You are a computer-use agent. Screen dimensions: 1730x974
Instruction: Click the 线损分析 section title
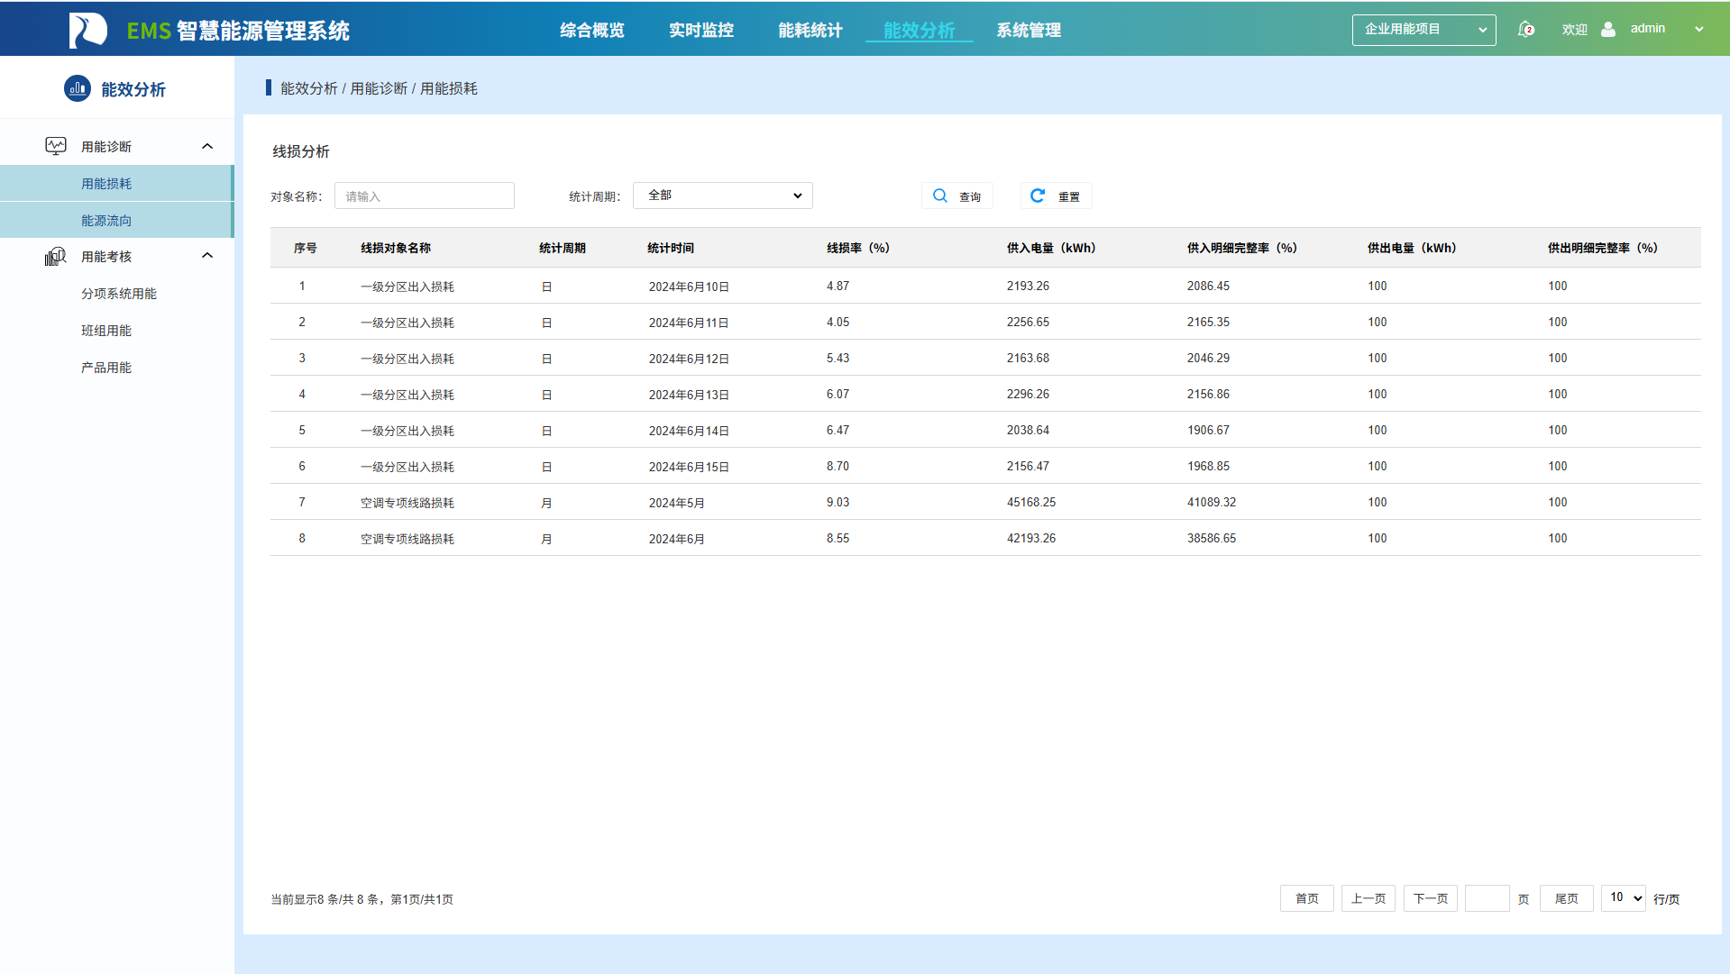click(x=301, y=151)
